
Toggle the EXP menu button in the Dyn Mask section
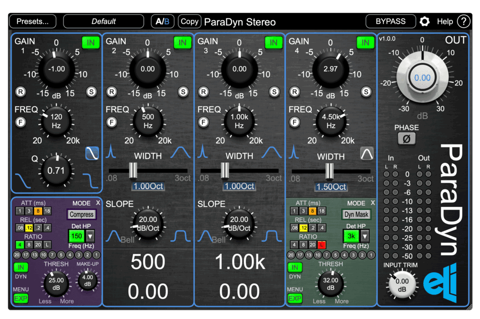[x=295, y=297]
